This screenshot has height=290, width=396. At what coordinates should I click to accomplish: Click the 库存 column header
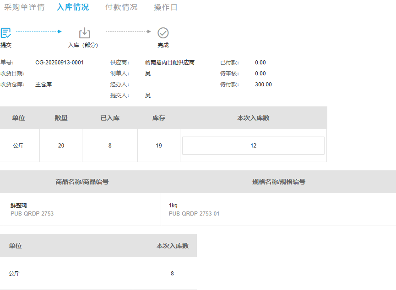159,118
